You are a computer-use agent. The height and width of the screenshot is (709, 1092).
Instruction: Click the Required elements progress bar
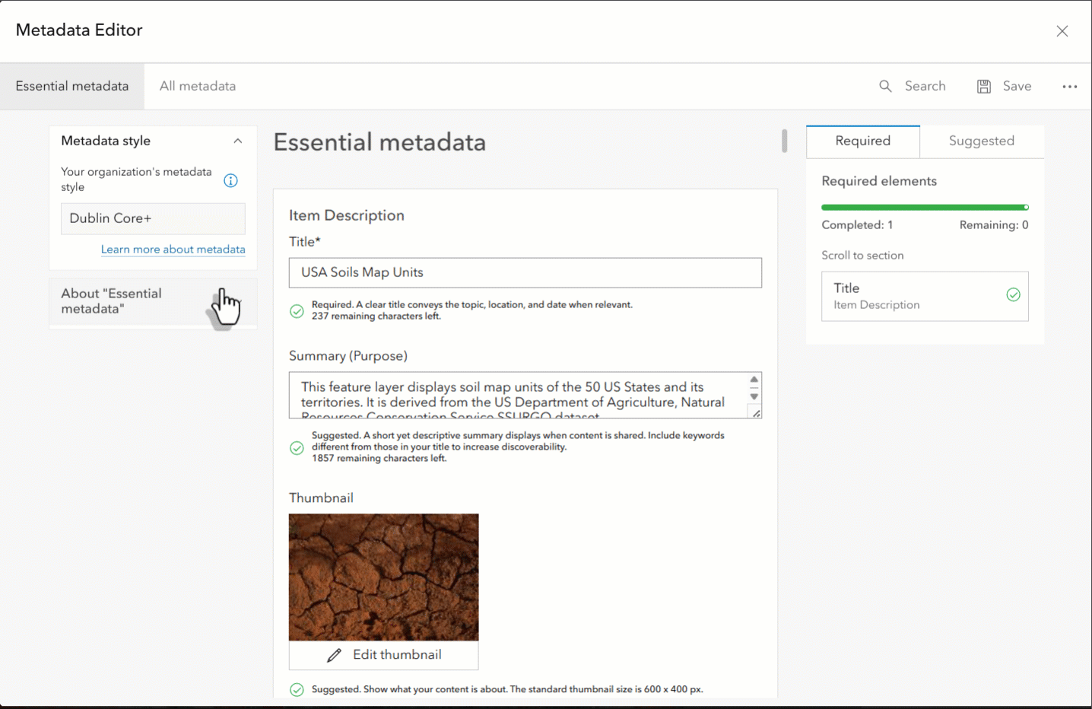click(925, 207)
